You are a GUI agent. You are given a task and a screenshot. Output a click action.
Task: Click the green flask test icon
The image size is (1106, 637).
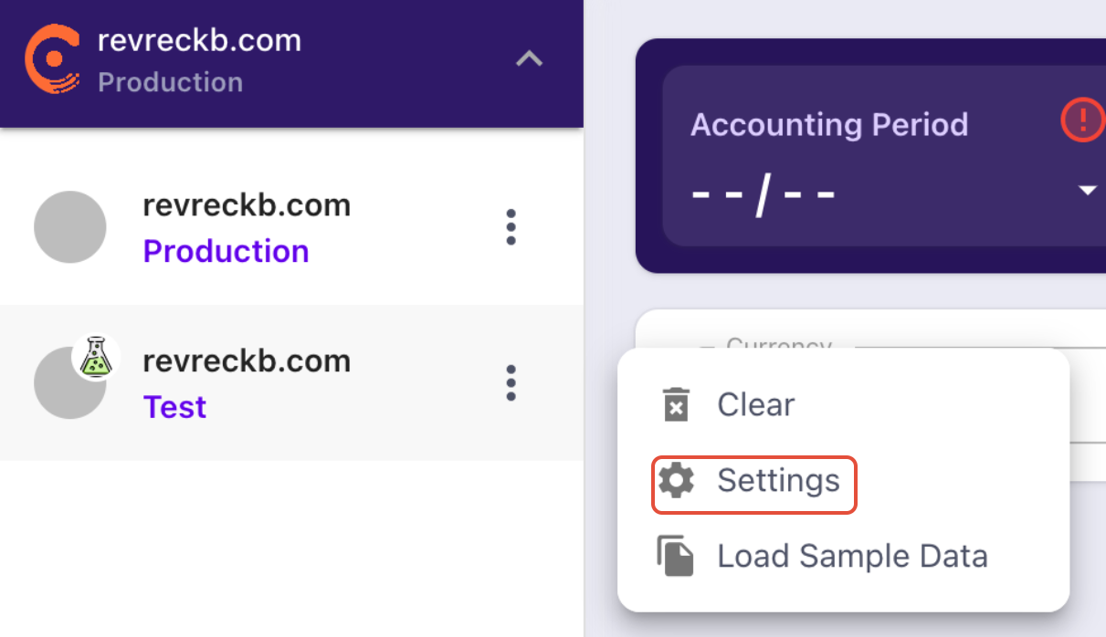click(95, 358)
